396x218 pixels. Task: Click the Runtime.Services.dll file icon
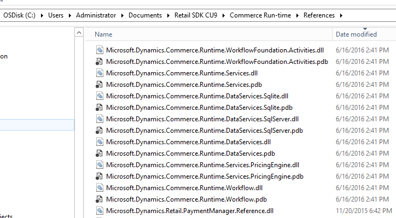[100, 73]
